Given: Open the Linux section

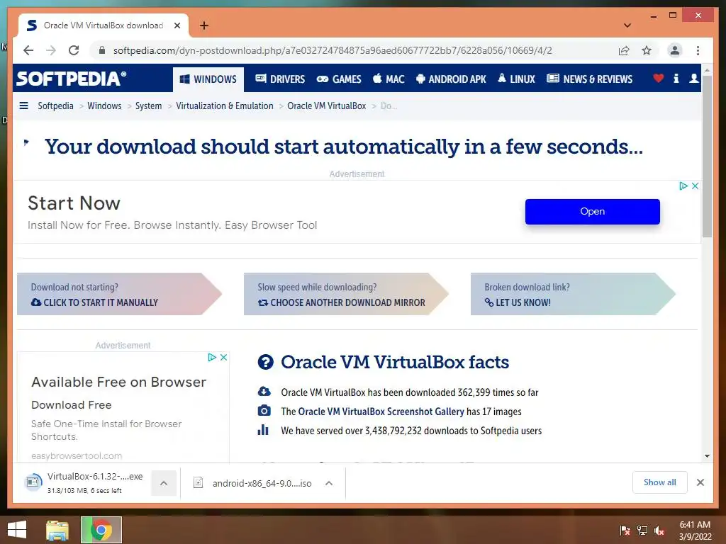Looking at the screenshot, I should (x=516, y=79).
